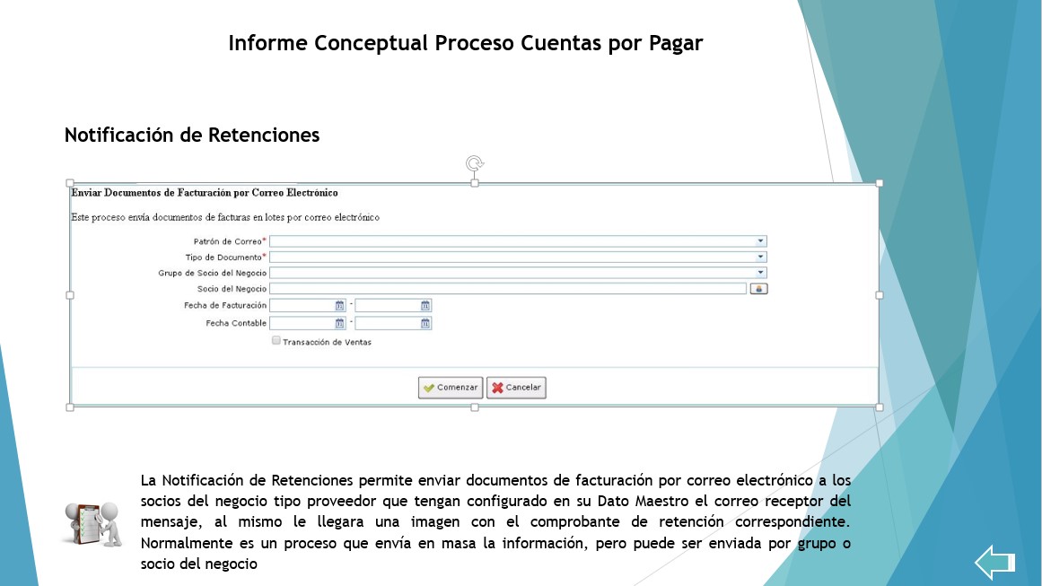This screenshot has width=1042, height=586.
Task: Select the Notificación de Retenciones heading
Action: coord(192,135)
